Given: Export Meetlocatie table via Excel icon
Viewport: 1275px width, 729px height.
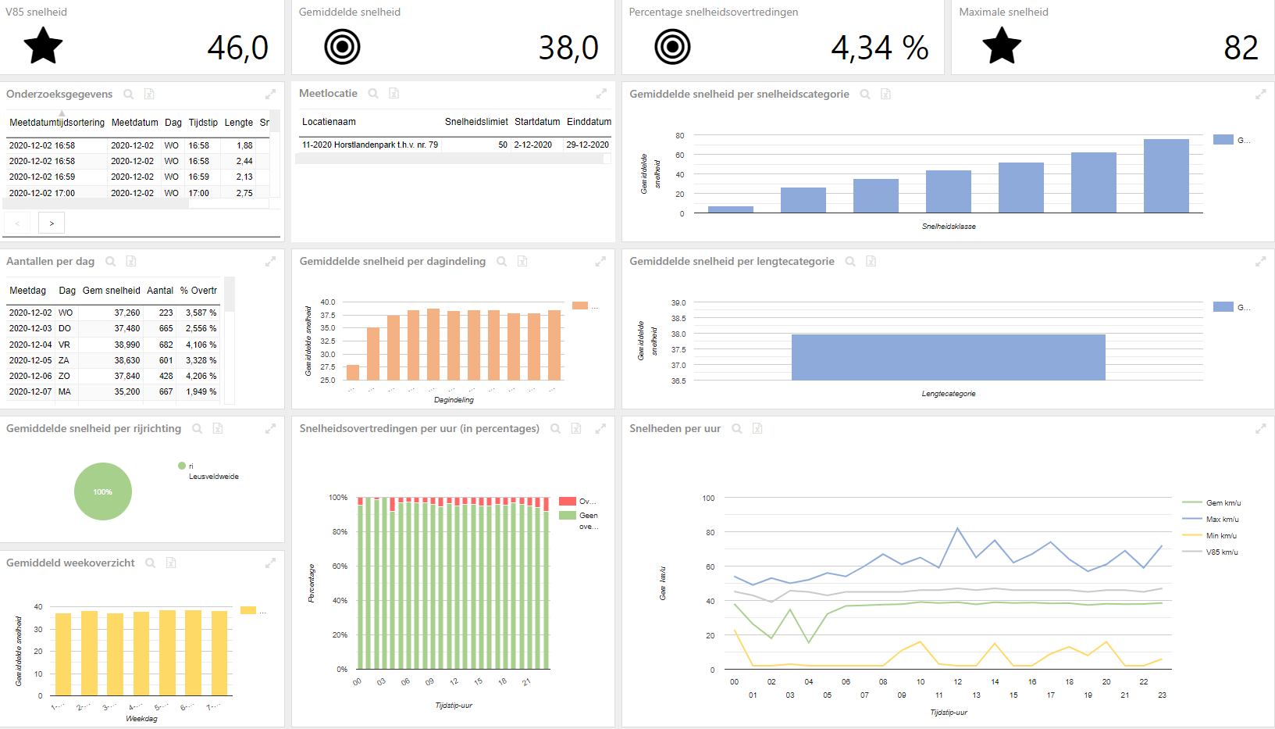Looking at the screenshot, I should point(394,93).
